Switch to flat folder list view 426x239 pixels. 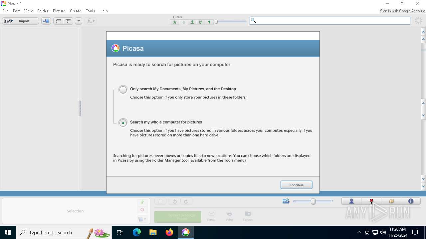pyautogui.click(x=58, y=21)
